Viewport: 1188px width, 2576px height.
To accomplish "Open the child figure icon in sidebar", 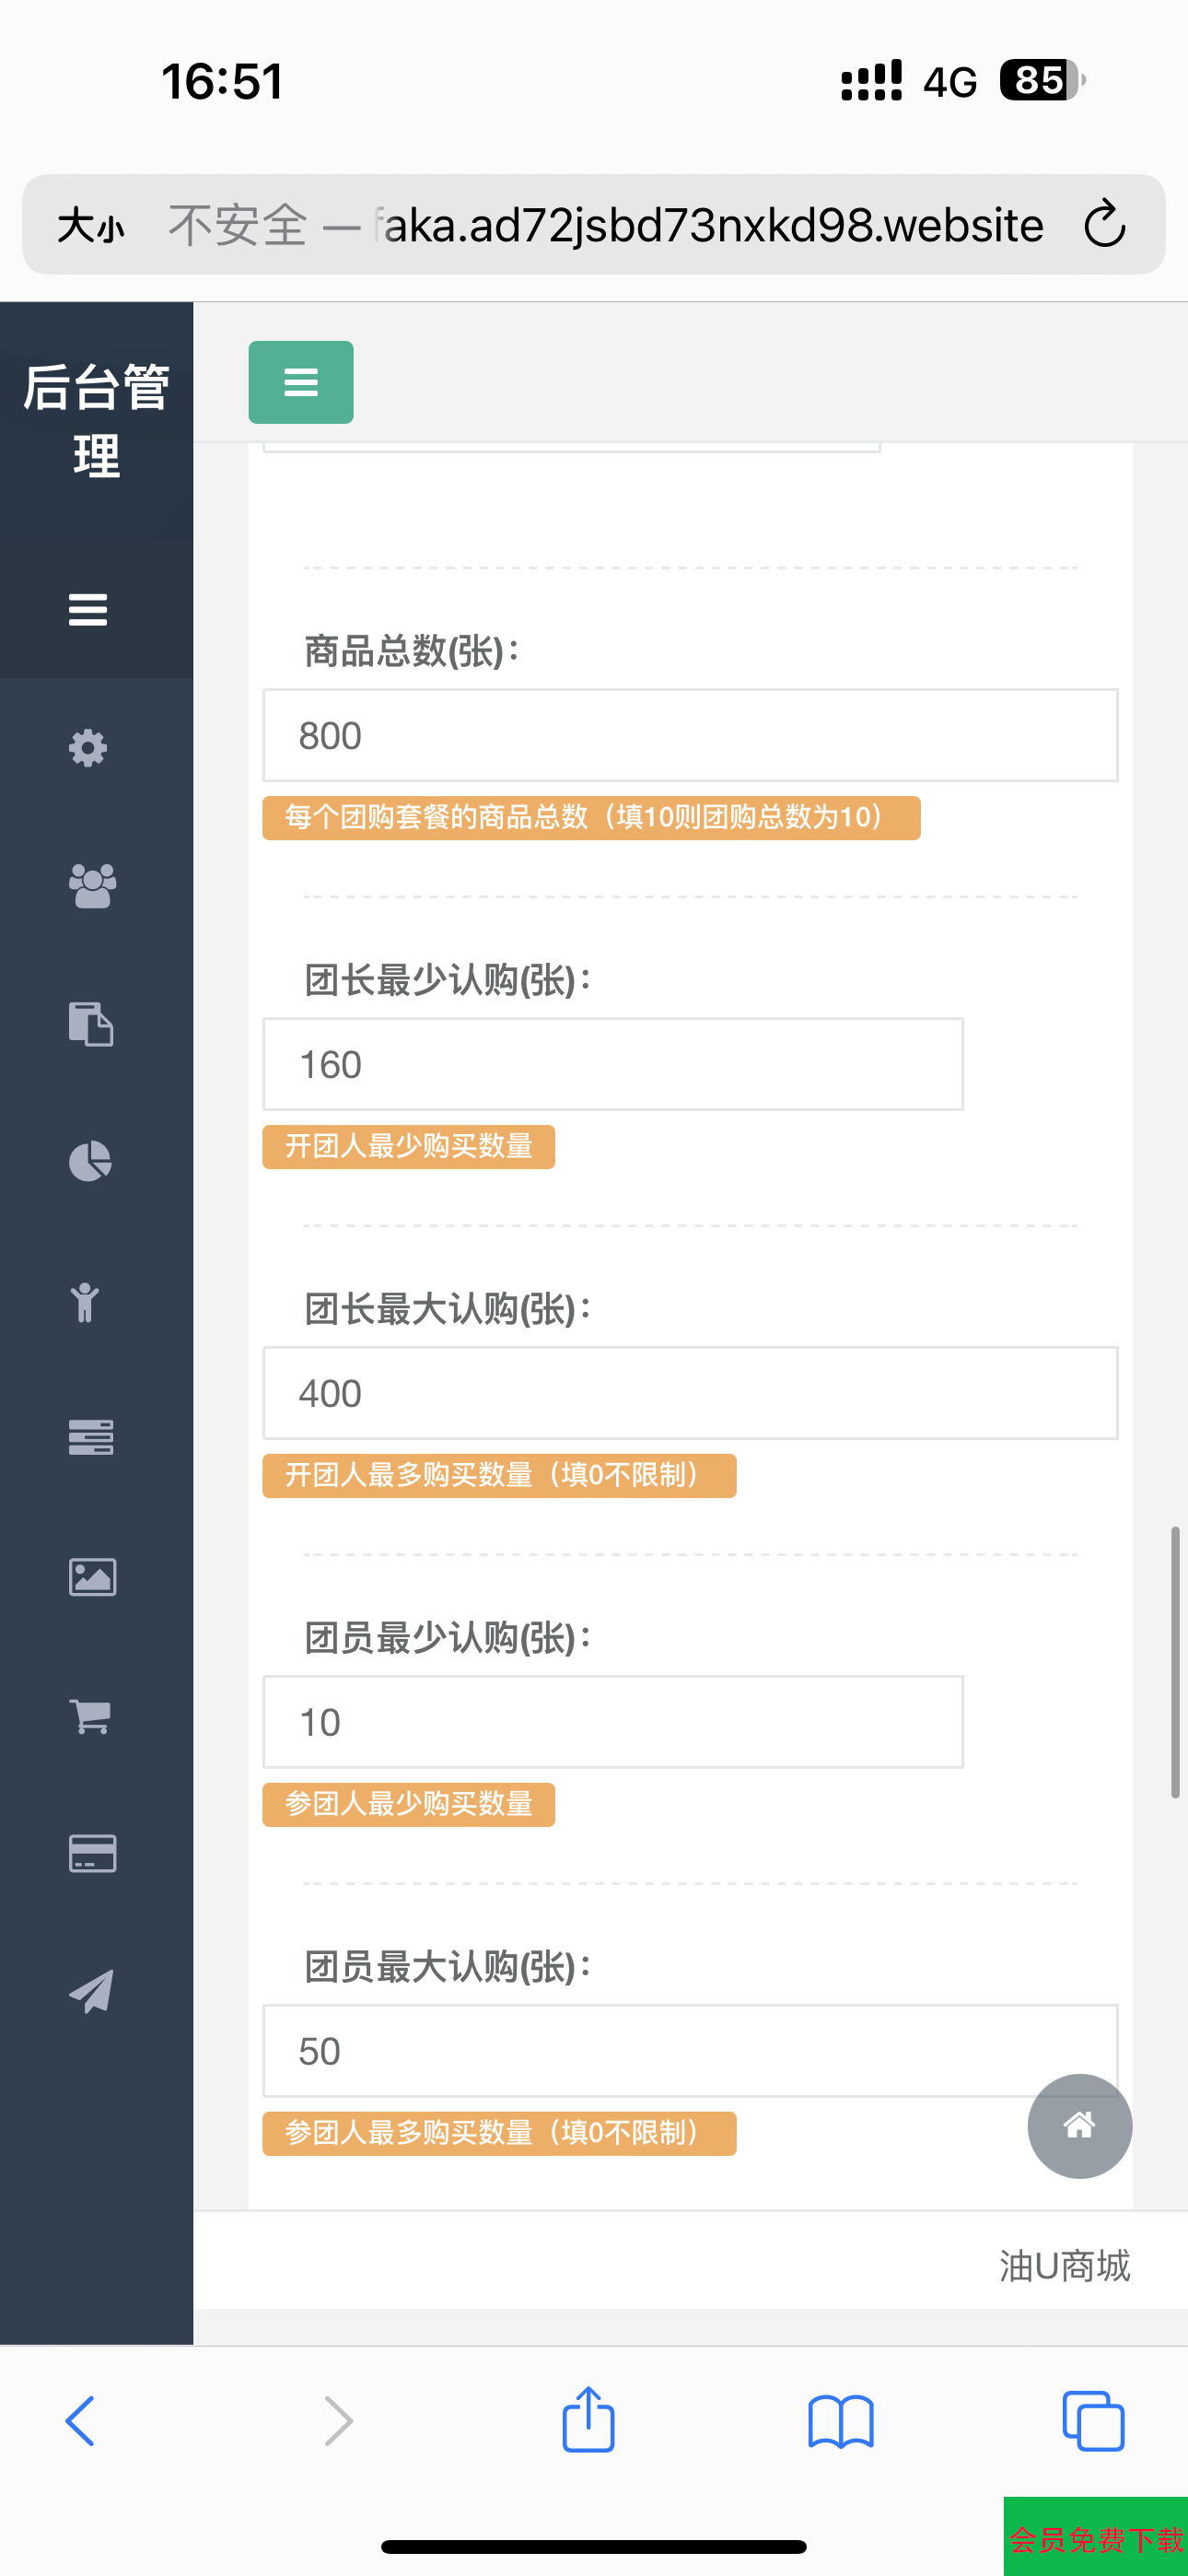I will [85, 1301].
